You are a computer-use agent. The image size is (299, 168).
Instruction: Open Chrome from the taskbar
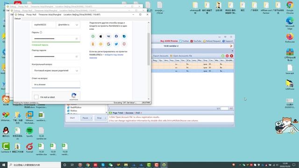(88, 165)
